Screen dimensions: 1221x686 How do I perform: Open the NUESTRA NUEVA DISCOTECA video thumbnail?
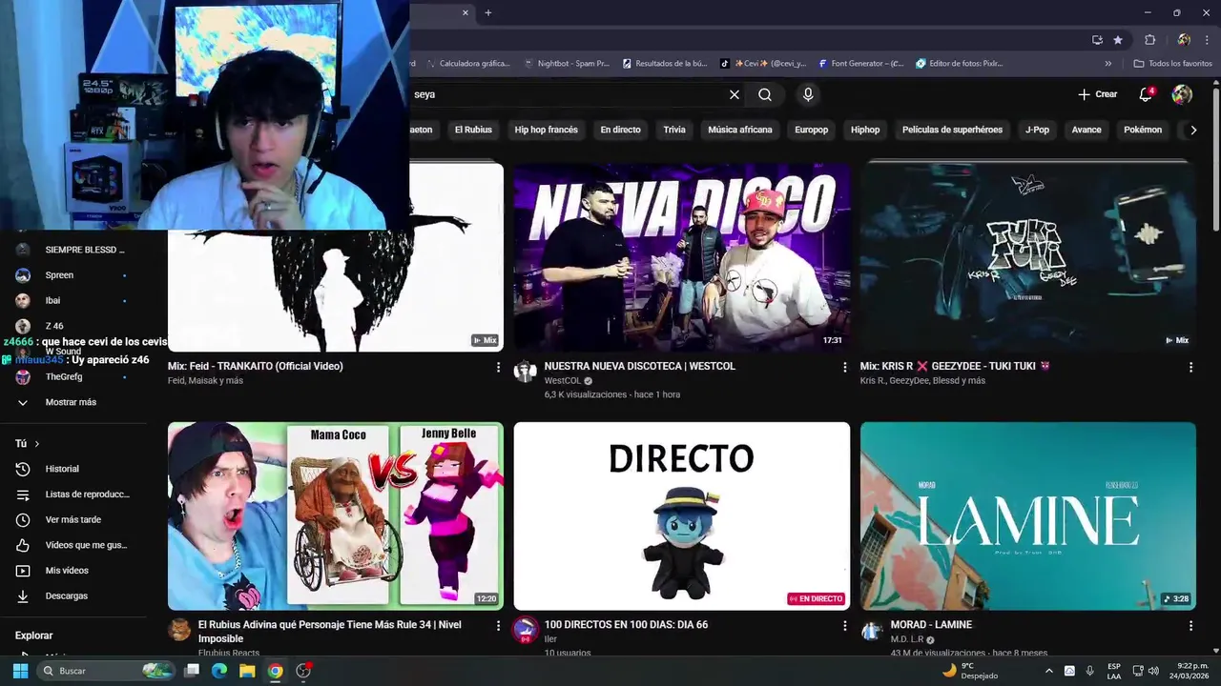coord(682,256)
